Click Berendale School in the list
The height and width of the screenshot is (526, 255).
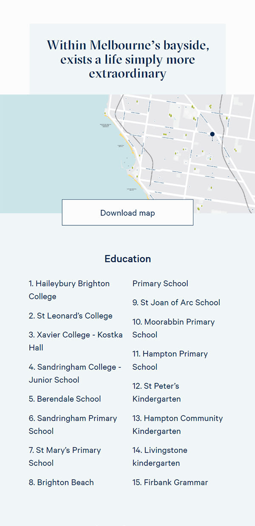point(65,399)
